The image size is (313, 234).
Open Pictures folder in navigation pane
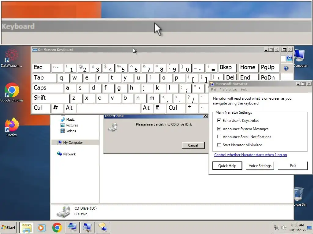[x=69, y=125]
